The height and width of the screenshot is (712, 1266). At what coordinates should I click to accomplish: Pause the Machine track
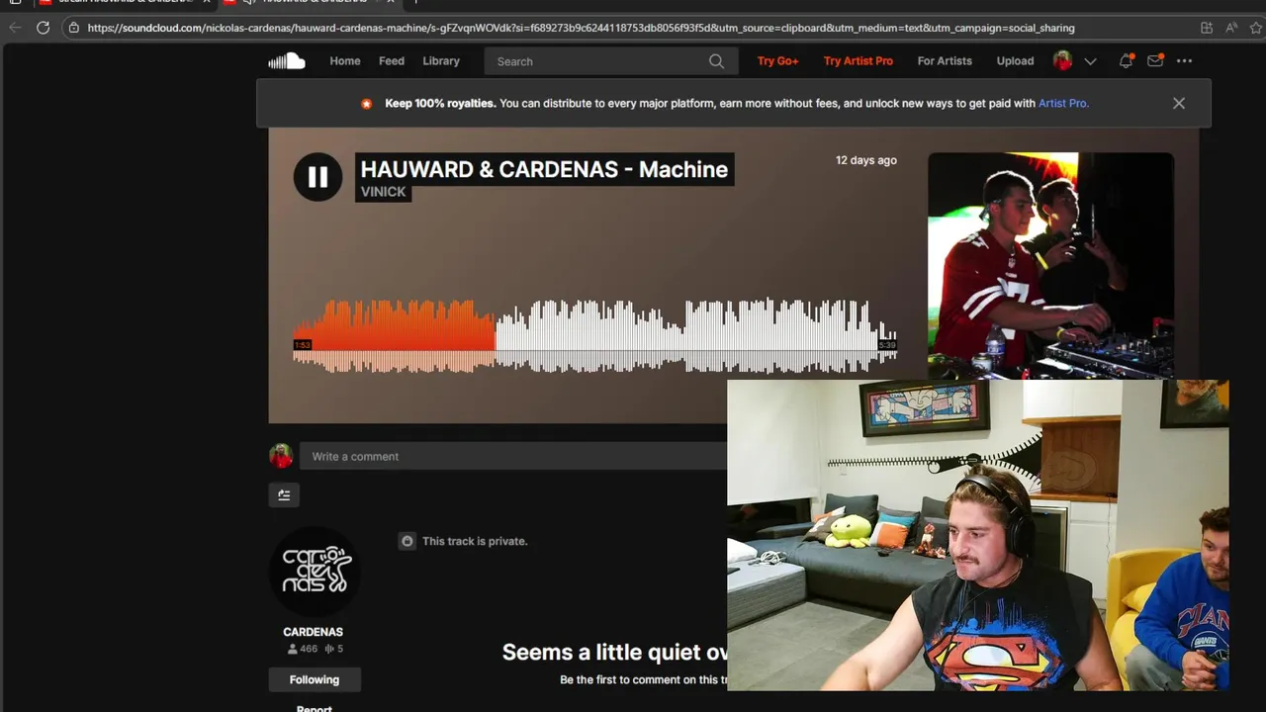[x=317, y=177]
